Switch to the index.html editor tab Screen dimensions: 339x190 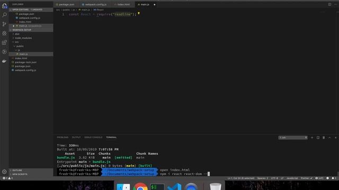[x=123, y=5]
